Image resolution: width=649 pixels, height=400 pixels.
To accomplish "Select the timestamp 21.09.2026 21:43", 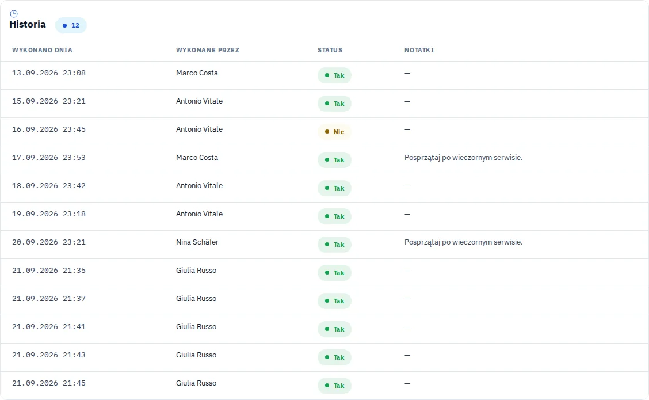I will pyautogui.click(x=49, y=355).
